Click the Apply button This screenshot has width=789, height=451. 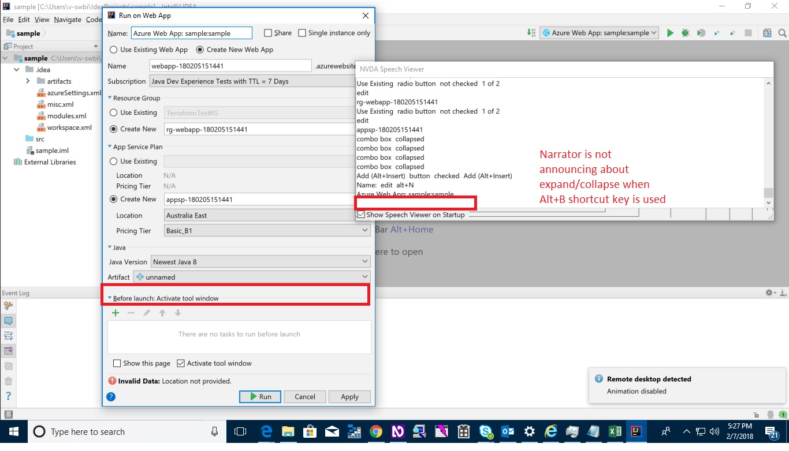point(349,396)
